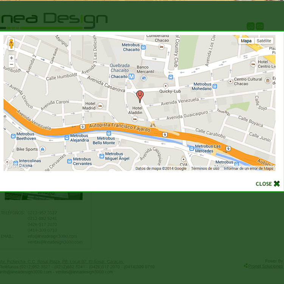Click the Hotel Madrid lodging icon

[x=100, y=106]
